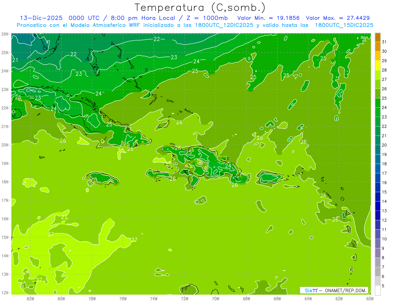Click the color scale label 15

pyautogui.click(x=384, y=192)
